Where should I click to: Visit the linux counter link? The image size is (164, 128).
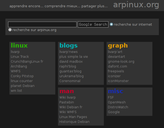(22, 81)
